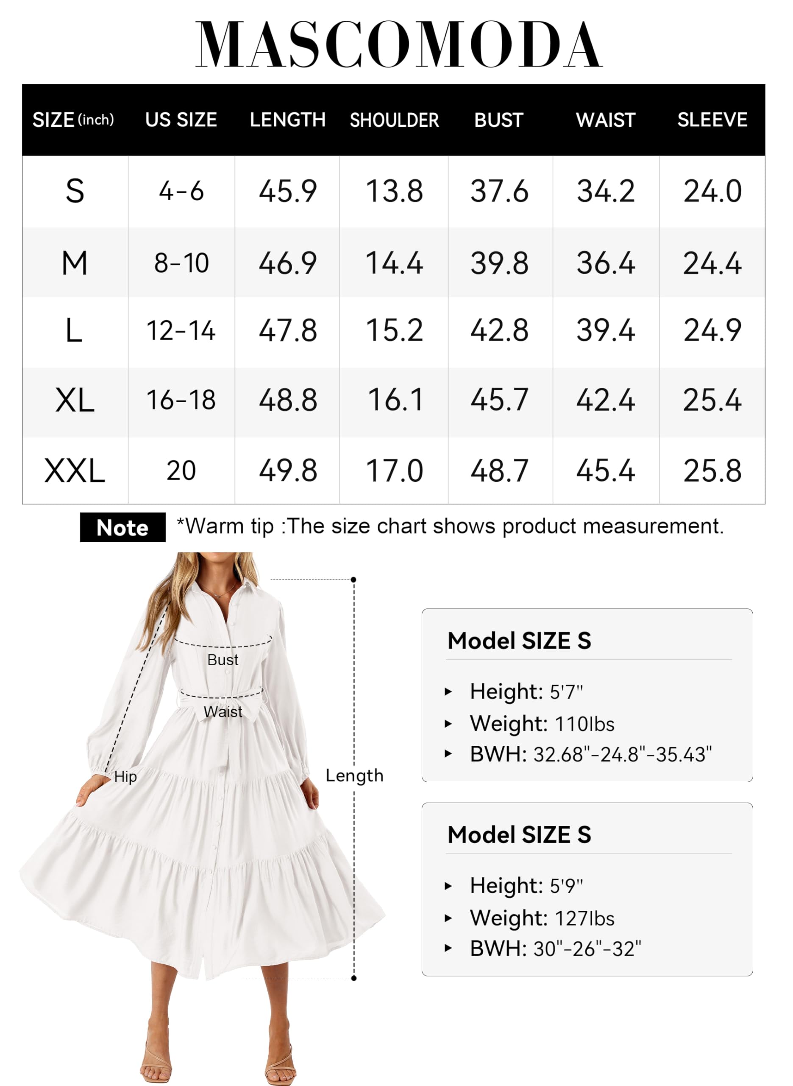Click the Hip label near the sleeve
This screenshot has height=1086, width=793.
pos(125,777)
